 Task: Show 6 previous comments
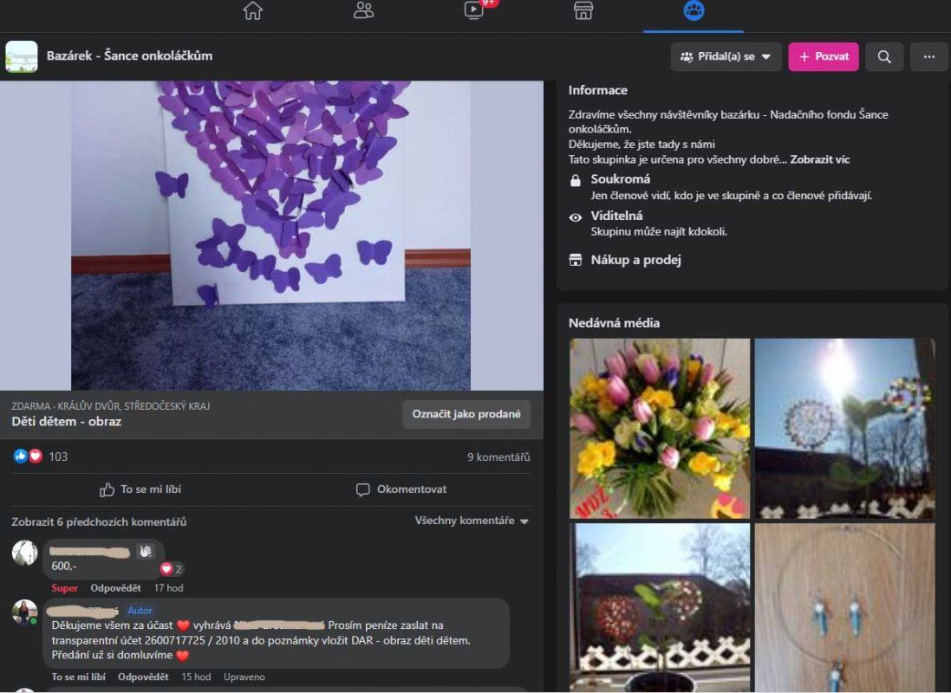[99, 522]
